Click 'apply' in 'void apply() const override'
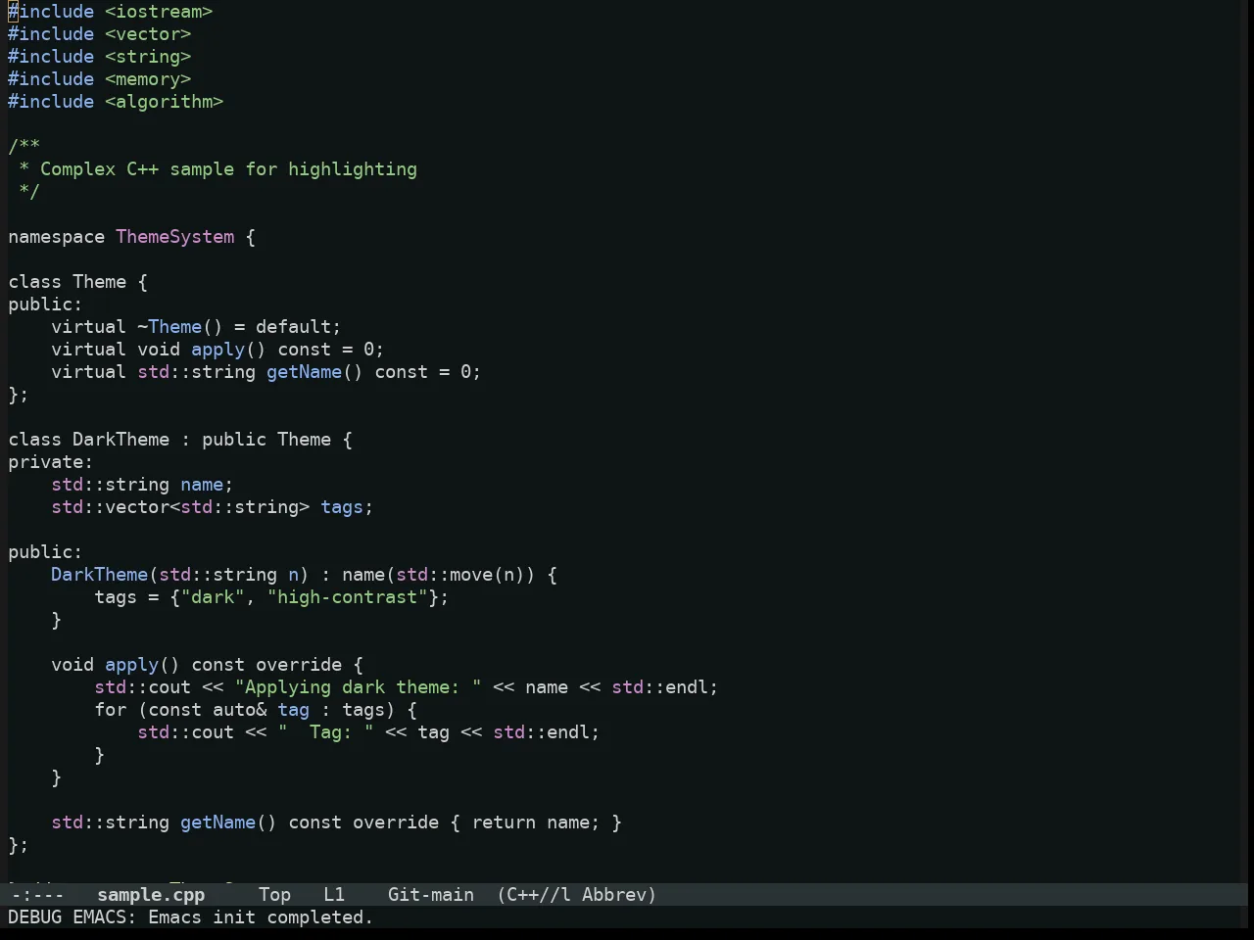 [x=132, y=665]
